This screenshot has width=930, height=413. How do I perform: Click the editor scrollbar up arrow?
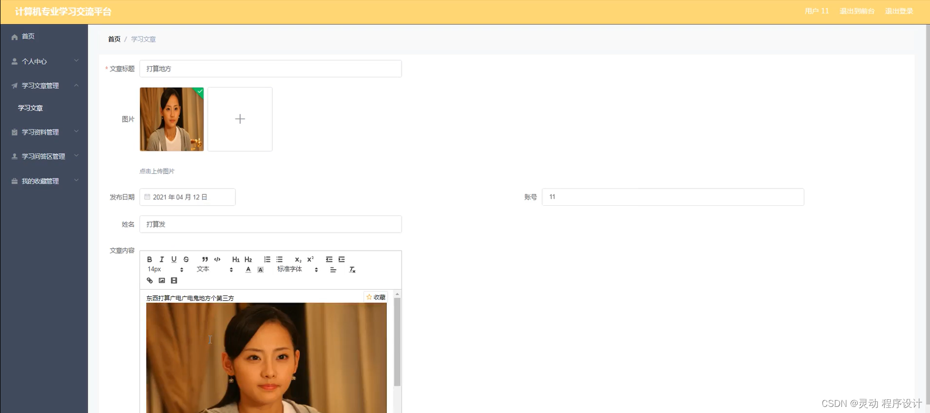[398, 294]
